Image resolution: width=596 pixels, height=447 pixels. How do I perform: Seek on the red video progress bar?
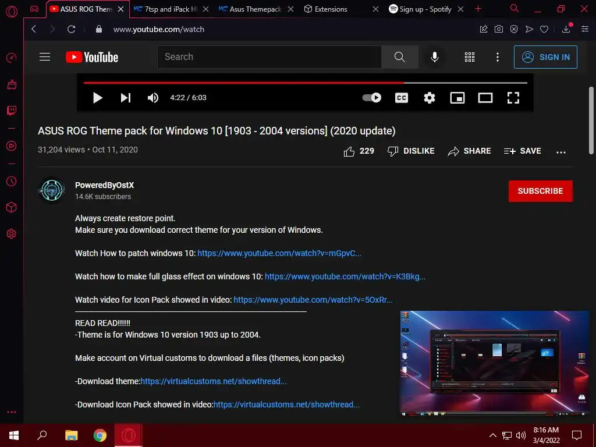[x=305, y=83]
